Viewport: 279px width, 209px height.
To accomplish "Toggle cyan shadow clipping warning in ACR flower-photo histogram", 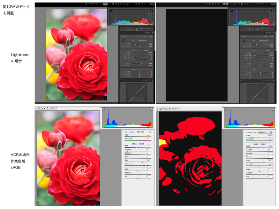I will tap(103, 109).
